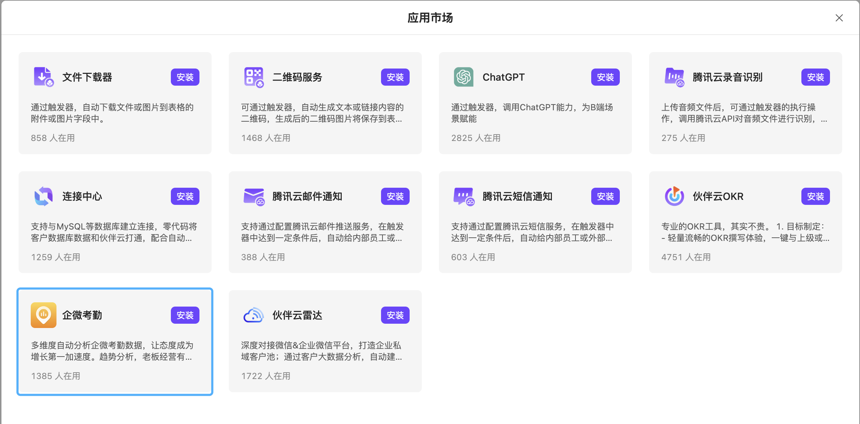Install 腾讯云短信通知
Image resolution: width=860 pixels, height=424 pixels.
point(606,196)
